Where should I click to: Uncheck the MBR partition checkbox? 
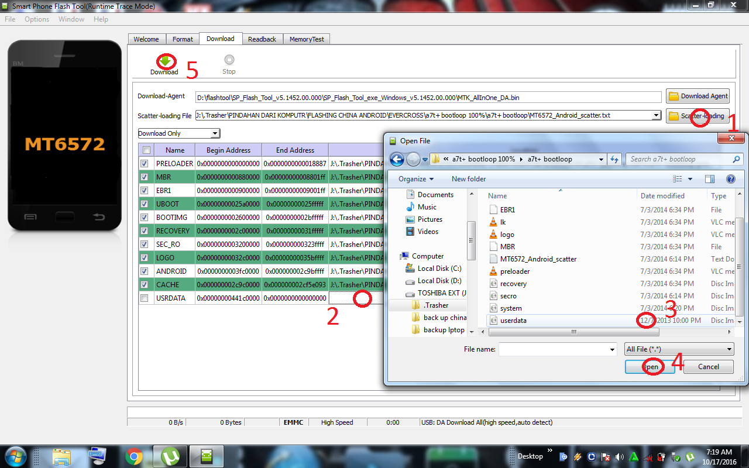pyautogui.click(x=145, y=177)
